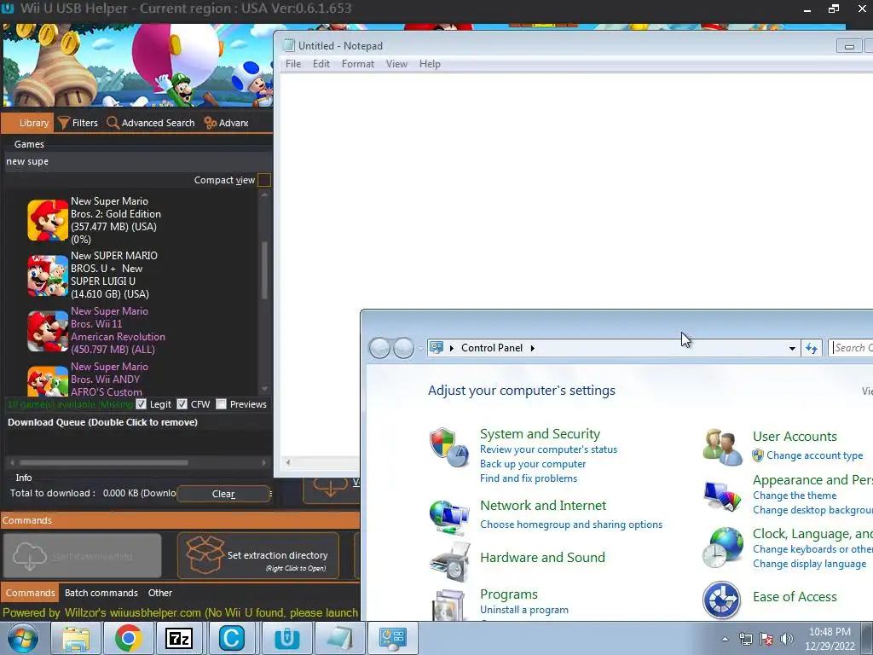Open Choose homegroup and sharing options link
This screenshot has height=655, width=873.
[x=571, y=525]
